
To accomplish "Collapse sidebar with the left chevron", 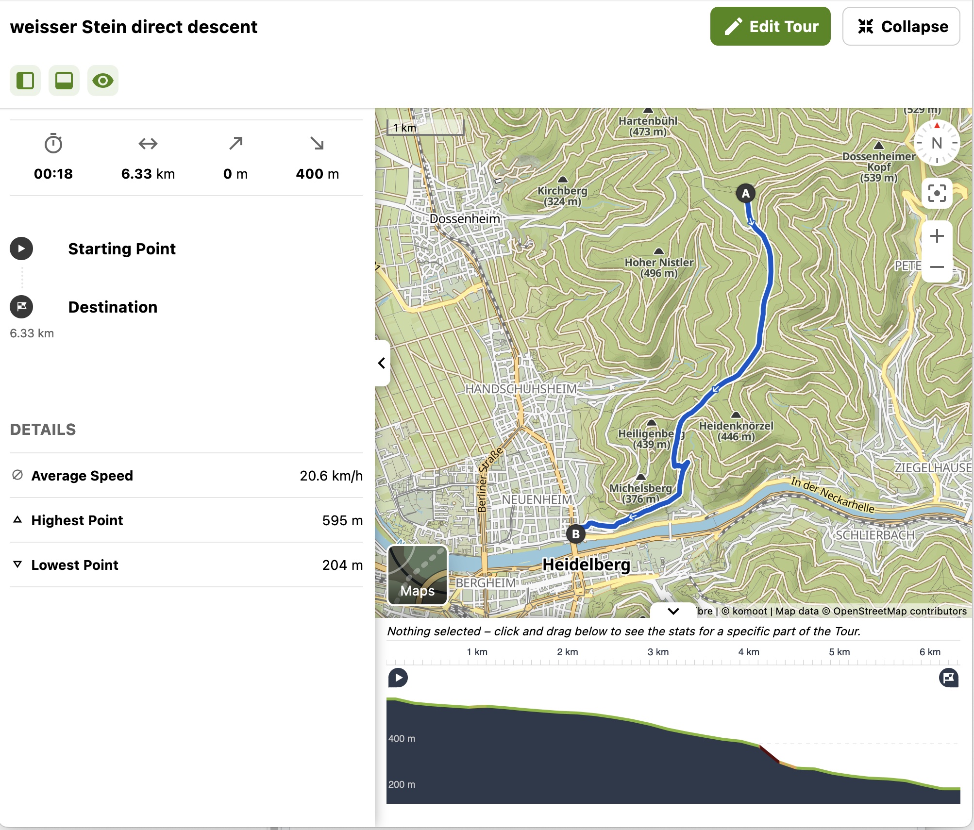I will pyautogui.click(x=382, y=363).
